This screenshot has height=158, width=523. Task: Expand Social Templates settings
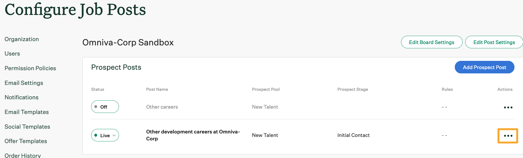tap(27, 127)
